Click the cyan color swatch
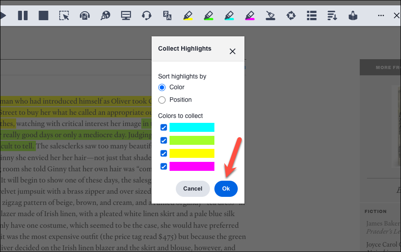The height and width of the screenshot is (252, 401). point(192,127)
